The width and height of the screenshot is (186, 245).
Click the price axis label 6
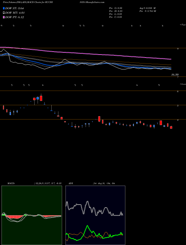point(178,91)
